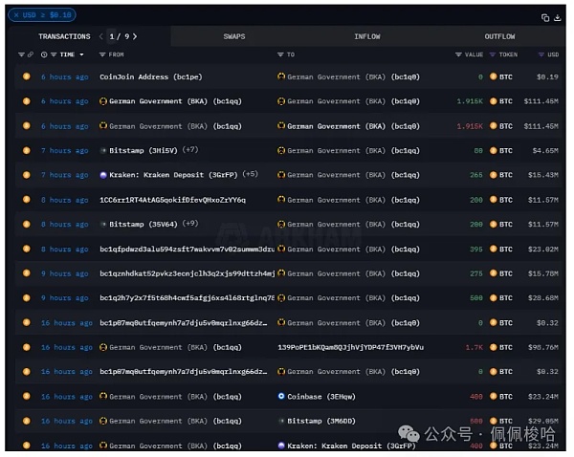Go to previous transactions page arrow
Image resolution: width=574 pixels, height=457 pixels.
(x=102, y=36)
